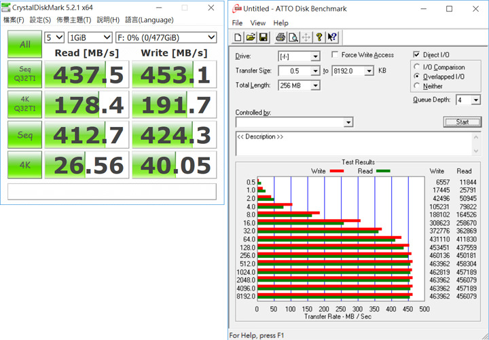Open the 說明(H) menu in CrystalDiskMark
The width and height of the screenshot is (489, 340).
pyautogui.click(x=108, y=20)
